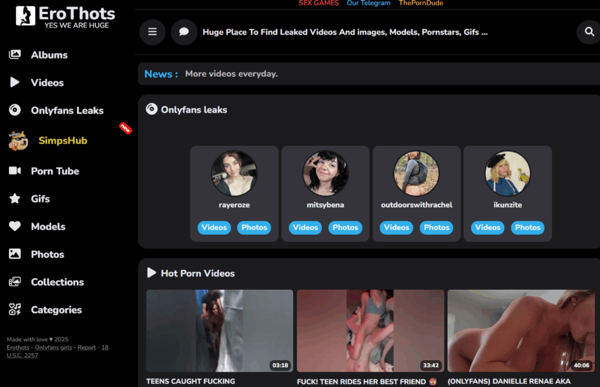Click rayeroze's Videos button
The height and width of the screenshot is (387, 600).
[x=214, y=228]
